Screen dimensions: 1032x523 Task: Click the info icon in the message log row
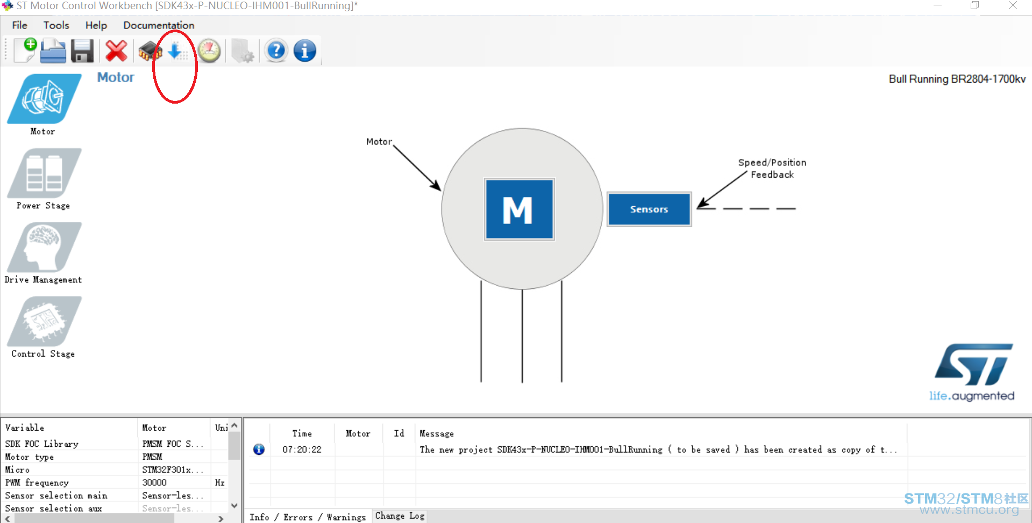259,449
